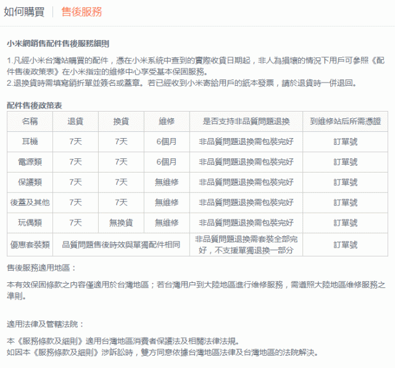Click the paragraph starting 本有效保固條款之內容
Image resolution: width=395 pixels, height=368 pixels.
tap(196, 290)
